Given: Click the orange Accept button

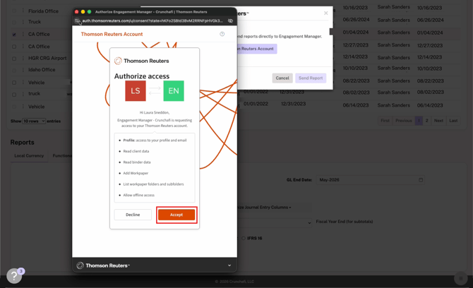Looking at the screenshot, I should tap(176, 215).
